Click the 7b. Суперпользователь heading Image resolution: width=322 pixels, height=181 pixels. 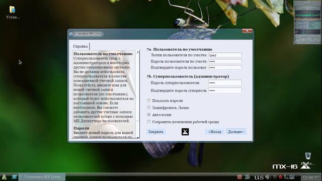click(188, 76)
